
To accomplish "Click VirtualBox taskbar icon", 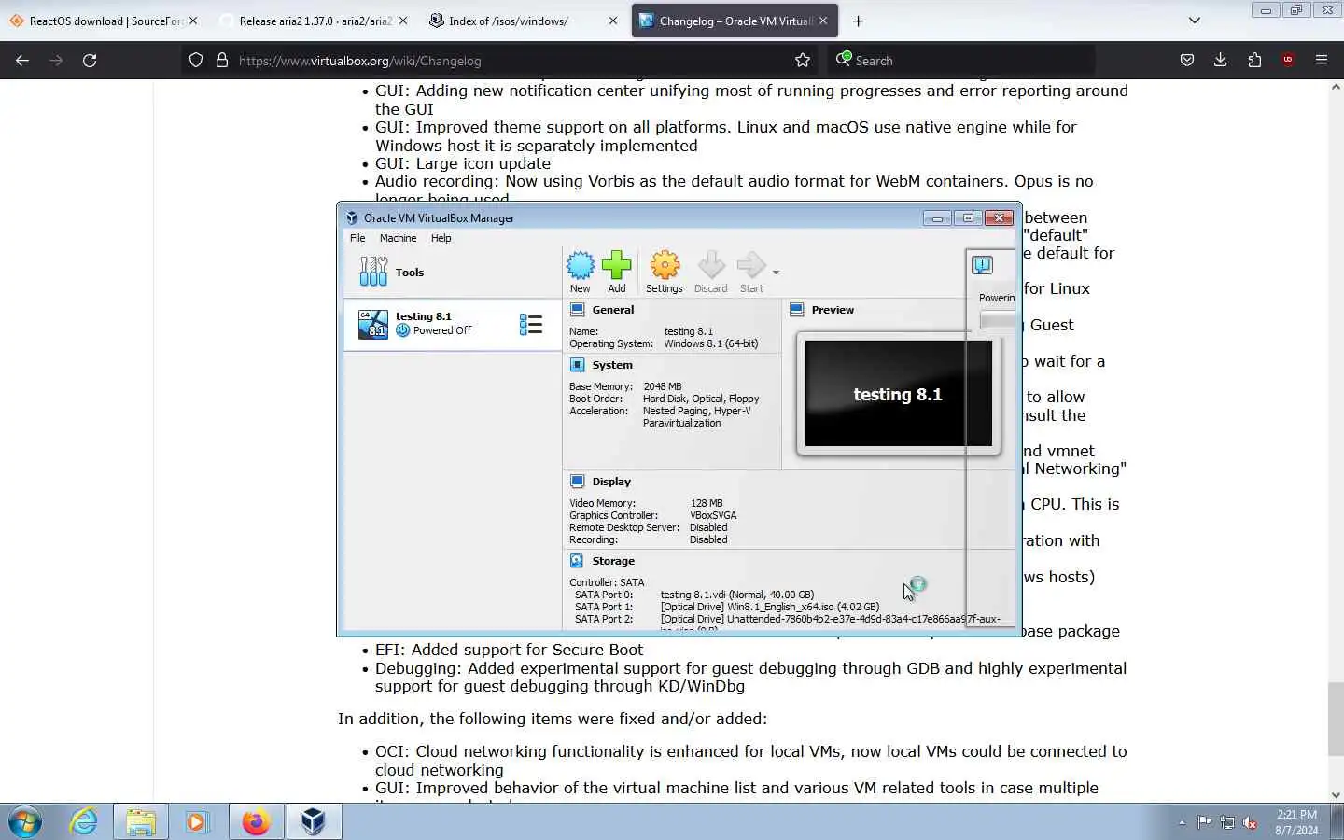I will coord(314,821).
